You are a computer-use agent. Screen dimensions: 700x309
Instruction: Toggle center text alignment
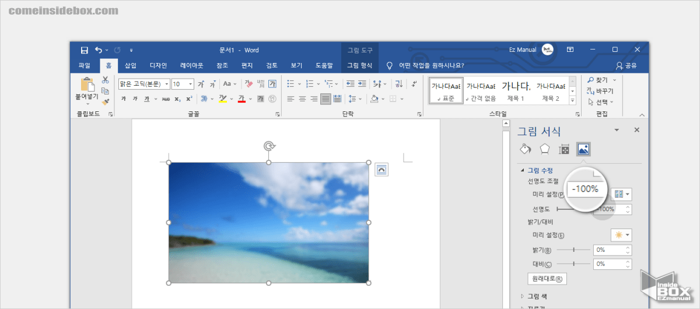pyautogui.click(x=302, y=99)
